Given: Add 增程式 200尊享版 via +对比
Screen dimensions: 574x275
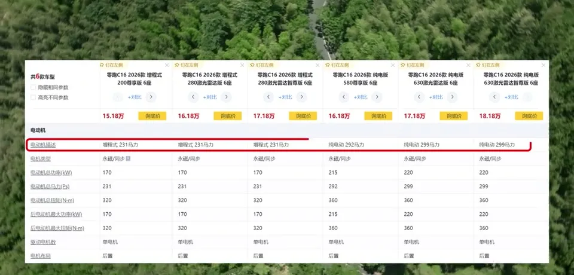Looking at the screenshot, I should (x=134, y=97).
